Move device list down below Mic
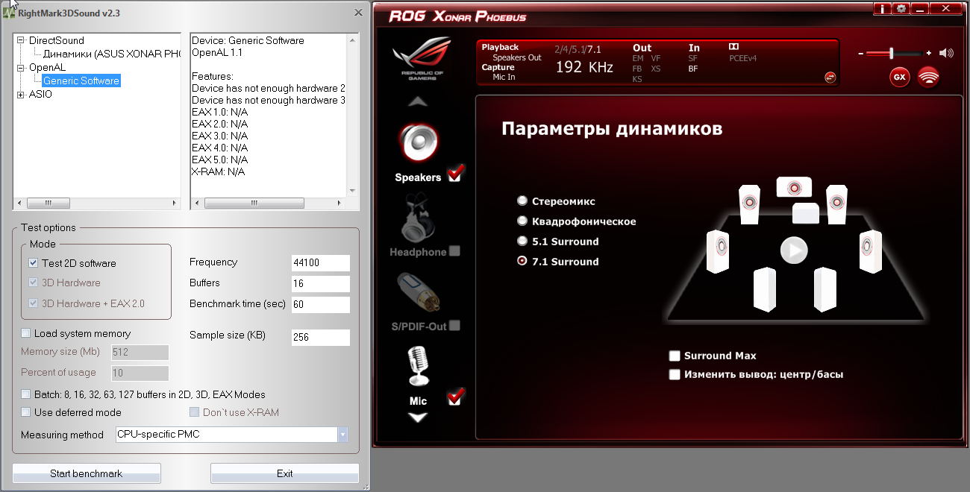 click(x=418, y=417)
